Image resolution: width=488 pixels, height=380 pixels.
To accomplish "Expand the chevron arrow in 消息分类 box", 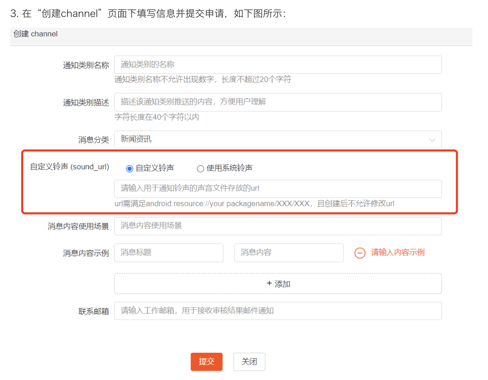I will (432, 140).
